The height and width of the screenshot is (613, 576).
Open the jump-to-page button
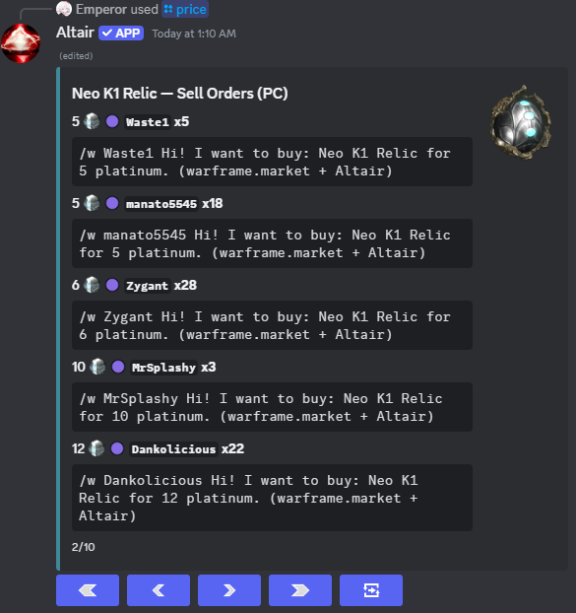(371, 590)
